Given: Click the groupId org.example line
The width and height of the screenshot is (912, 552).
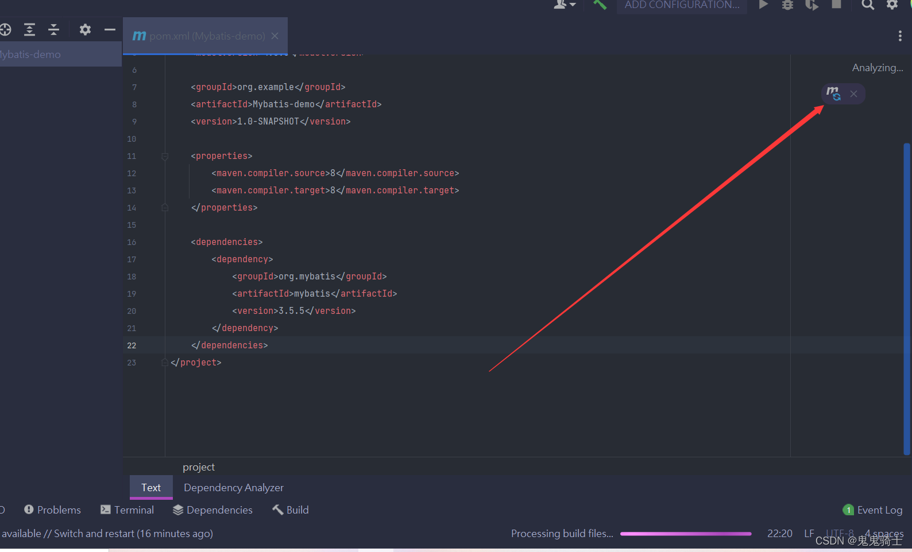Looking at the screenshot, I should [268, 87].
